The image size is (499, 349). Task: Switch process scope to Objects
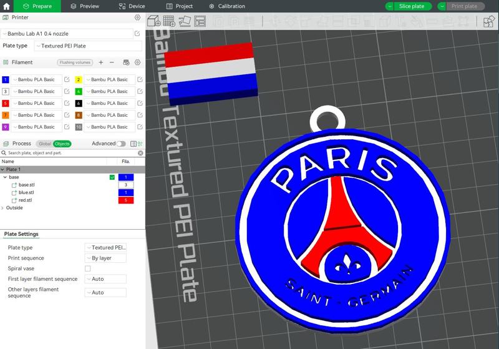click(x=62, y=144)
